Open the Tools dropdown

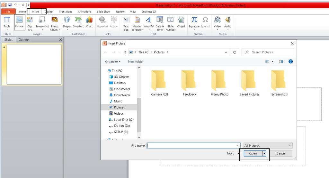233,153
